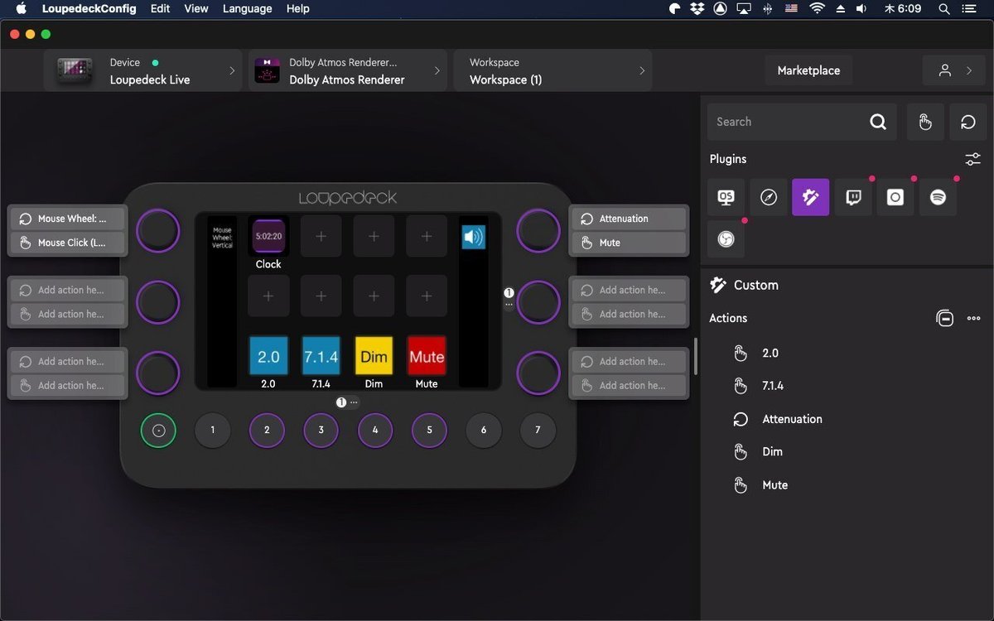
Task: Click the bottom-left dial's rotation Add action slot
Action: pos(69,361)
